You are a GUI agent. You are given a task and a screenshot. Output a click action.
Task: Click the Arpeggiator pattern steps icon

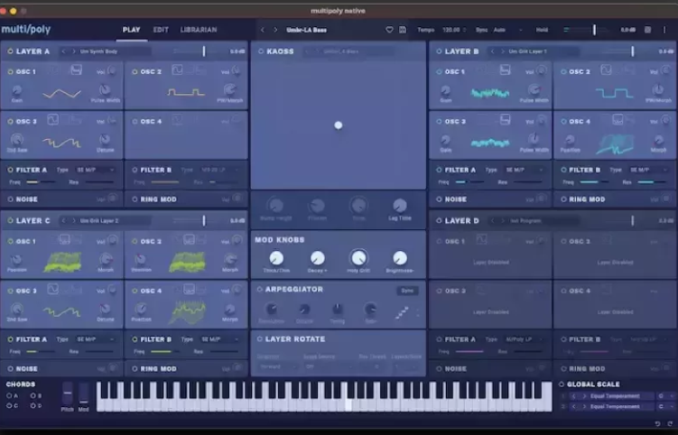pyautogui.click(x=402, y=312)
